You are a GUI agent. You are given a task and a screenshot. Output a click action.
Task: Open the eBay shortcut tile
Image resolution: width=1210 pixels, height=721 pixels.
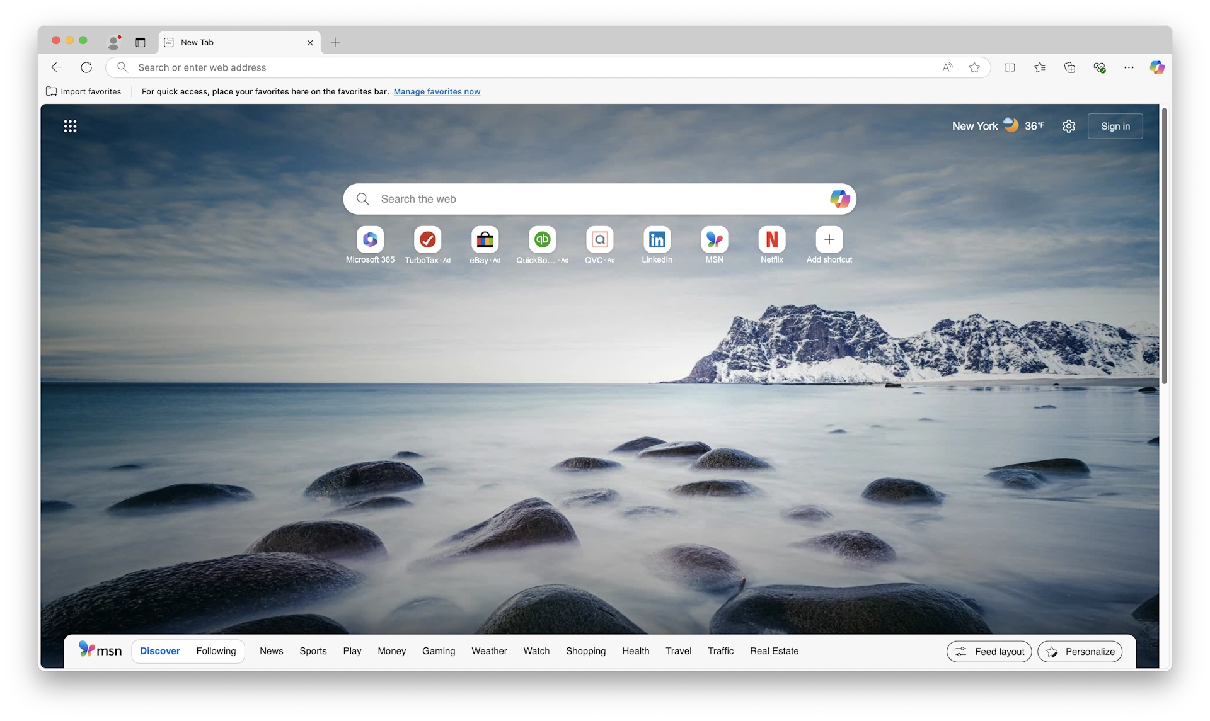[485, 240]
